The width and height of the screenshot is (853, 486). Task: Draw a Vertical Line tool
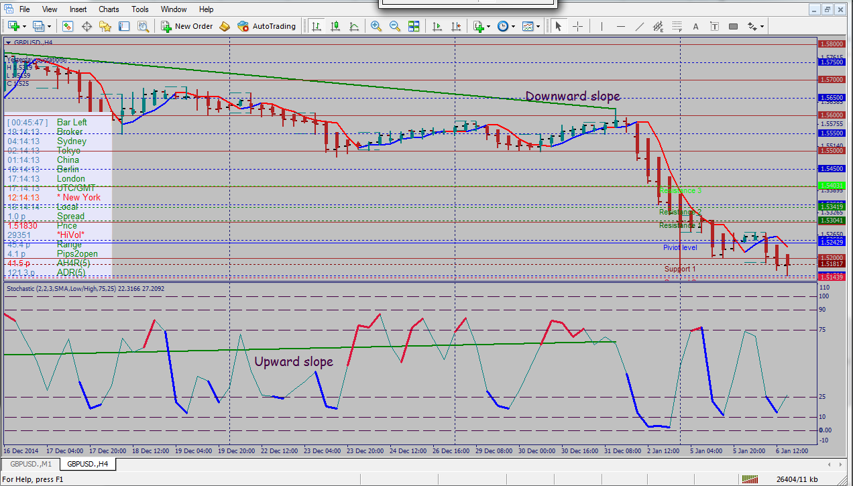(x=602, y=26)
